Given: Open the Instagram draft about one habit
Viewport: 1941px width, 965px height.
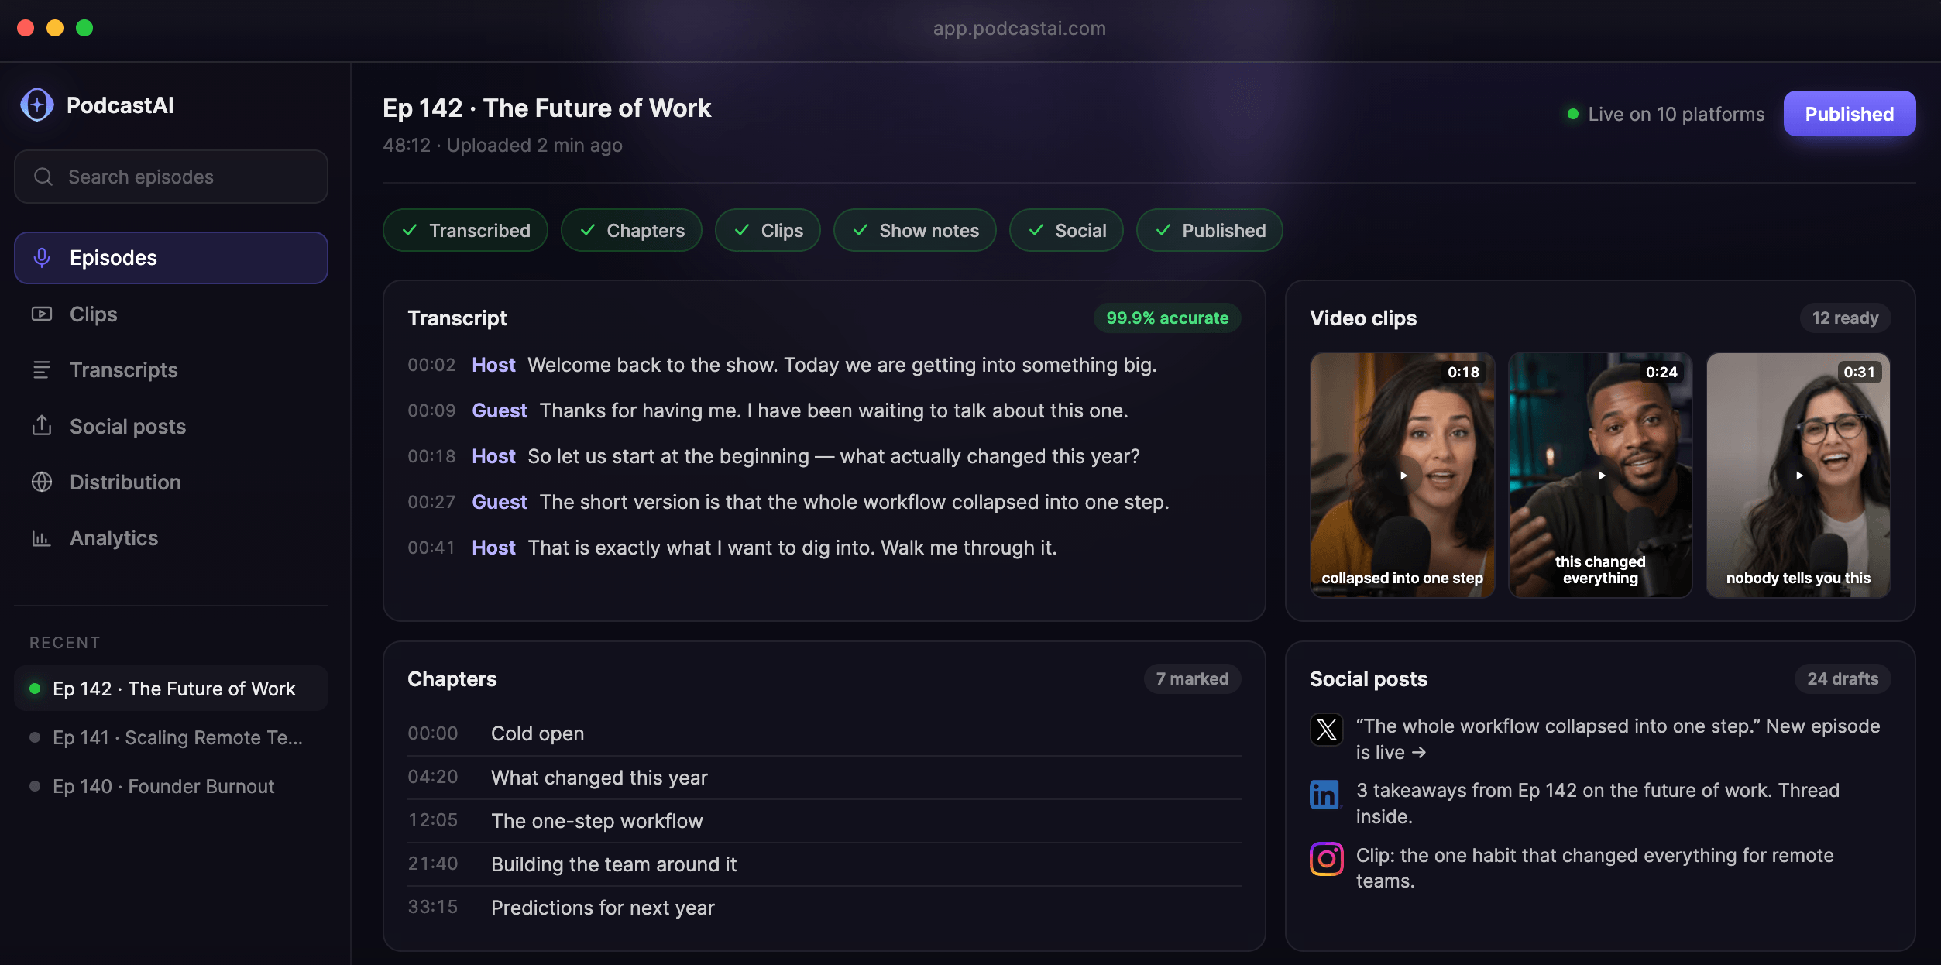Looking at the screenshot, I should [x=1599, y=868].
